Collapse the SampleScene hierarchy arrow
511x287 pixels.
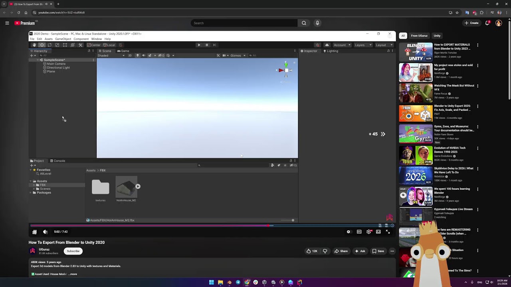click(x=38, y=60)
